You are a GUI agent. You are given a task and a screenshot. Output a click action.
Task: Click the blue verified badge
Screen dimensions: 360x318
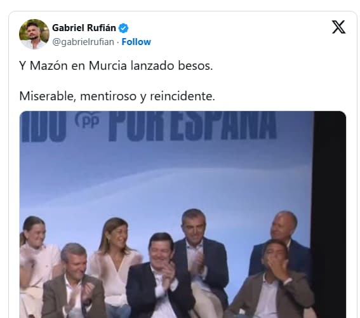pyautogui.click(x=123, y=28)
